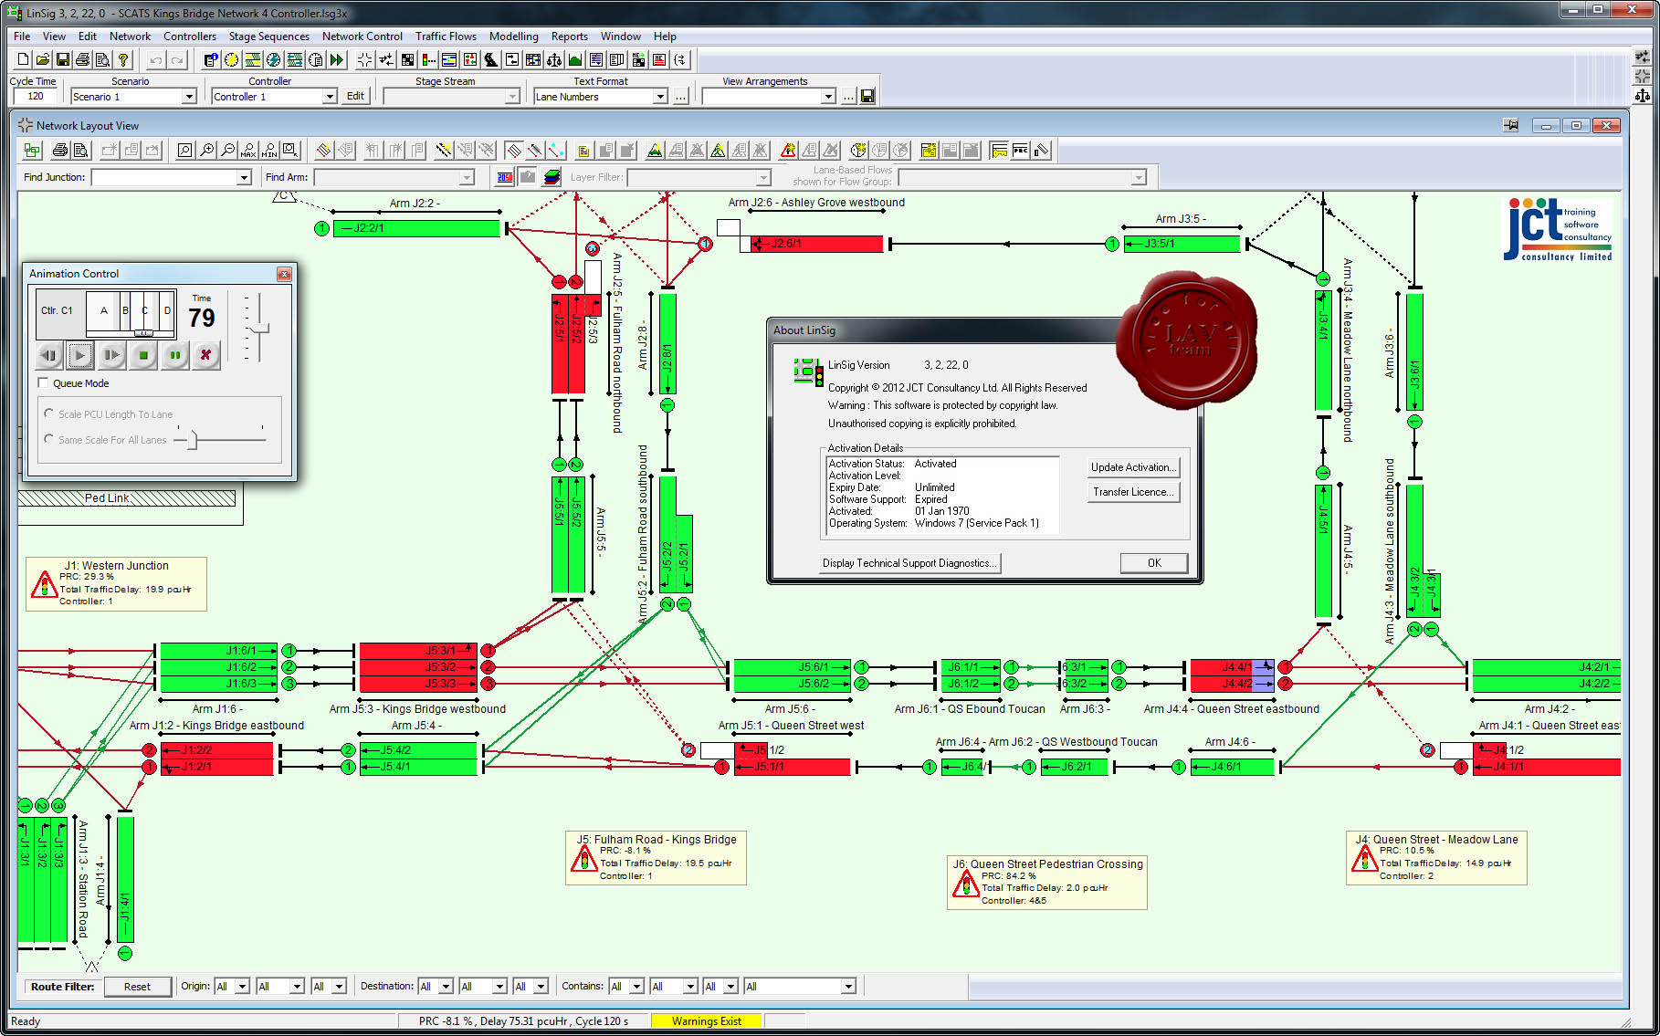Open the Stage Sequences menu
The image size is (1660, 1036).
[x=268, y=37]
